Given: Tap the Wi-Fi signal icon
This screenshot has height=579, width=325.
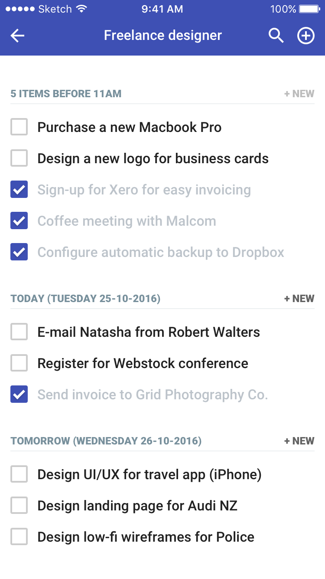Looking at the screenshot, I should pyautogui.click(x=81, y=9).
